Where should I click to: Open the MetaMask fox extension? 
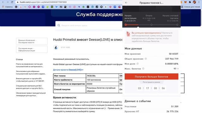click(185, 2)
